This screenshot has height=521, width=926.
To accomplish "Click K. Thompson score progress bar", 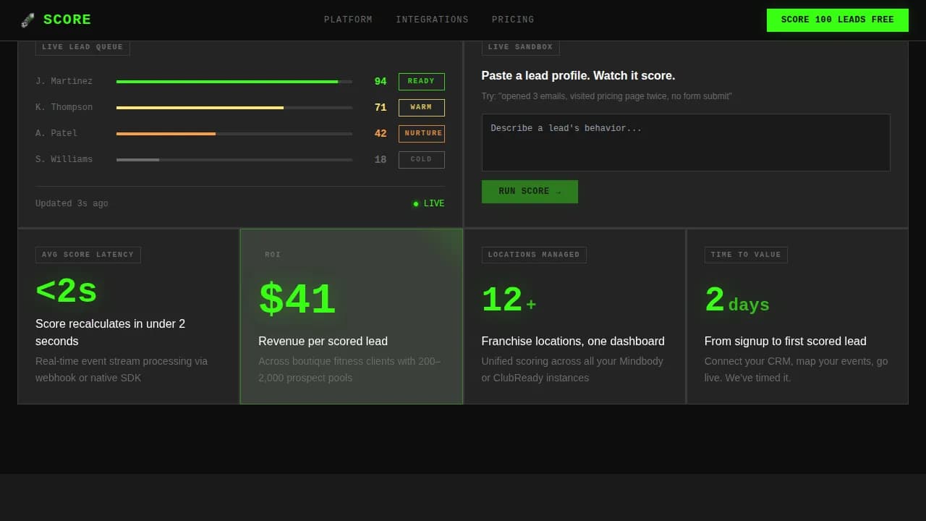I will 234,108.
